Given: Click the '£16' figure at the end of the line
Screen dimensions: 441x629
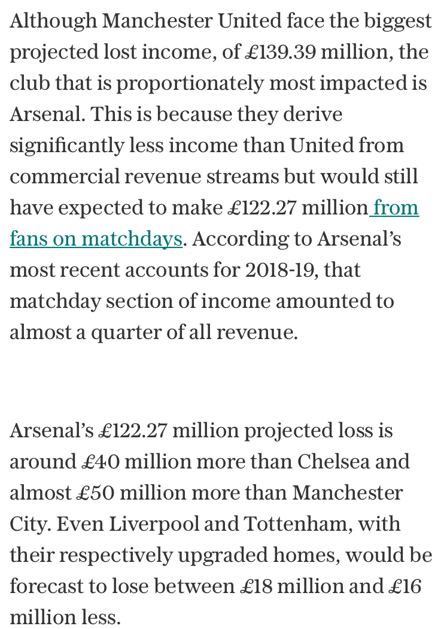Looking at the screenshot, I should click(405, 586).
